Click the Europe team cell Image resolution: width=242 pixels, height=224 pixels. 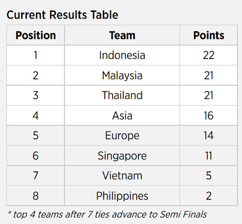tap(122, 136)
